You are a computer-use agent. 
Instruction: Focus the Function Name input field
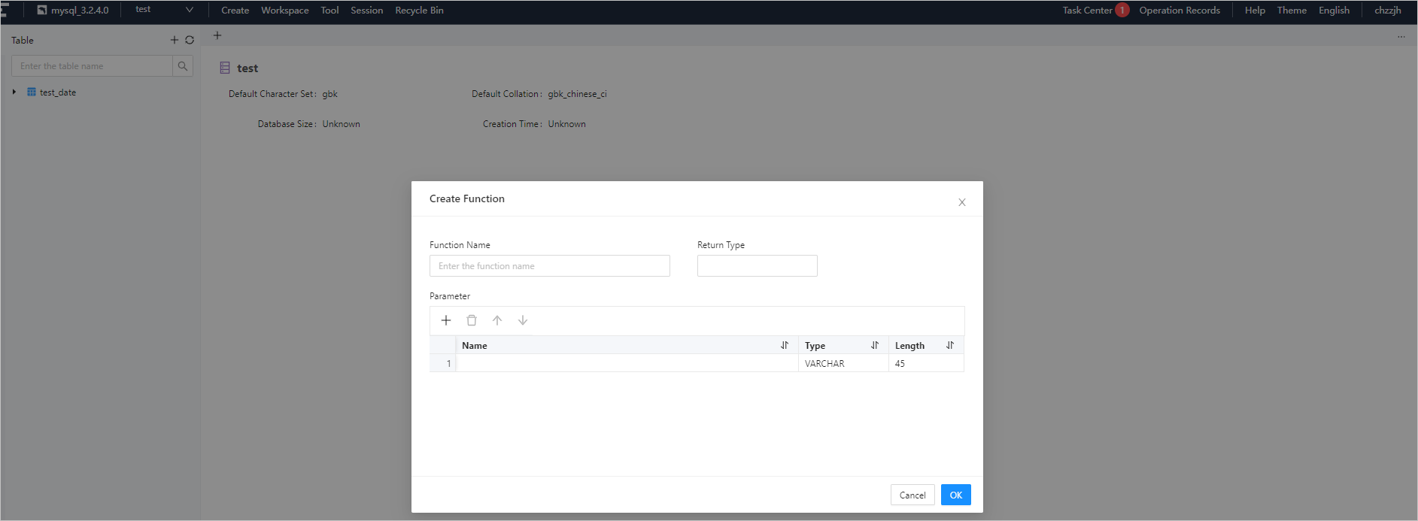click(549, 266)
